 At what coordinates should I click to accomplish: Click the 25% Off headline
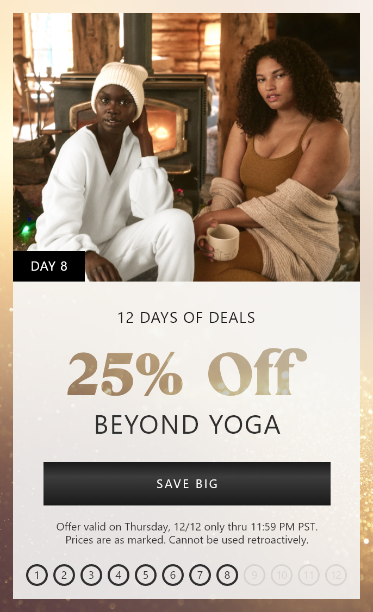pyautogui.click(x=186, y=372)
